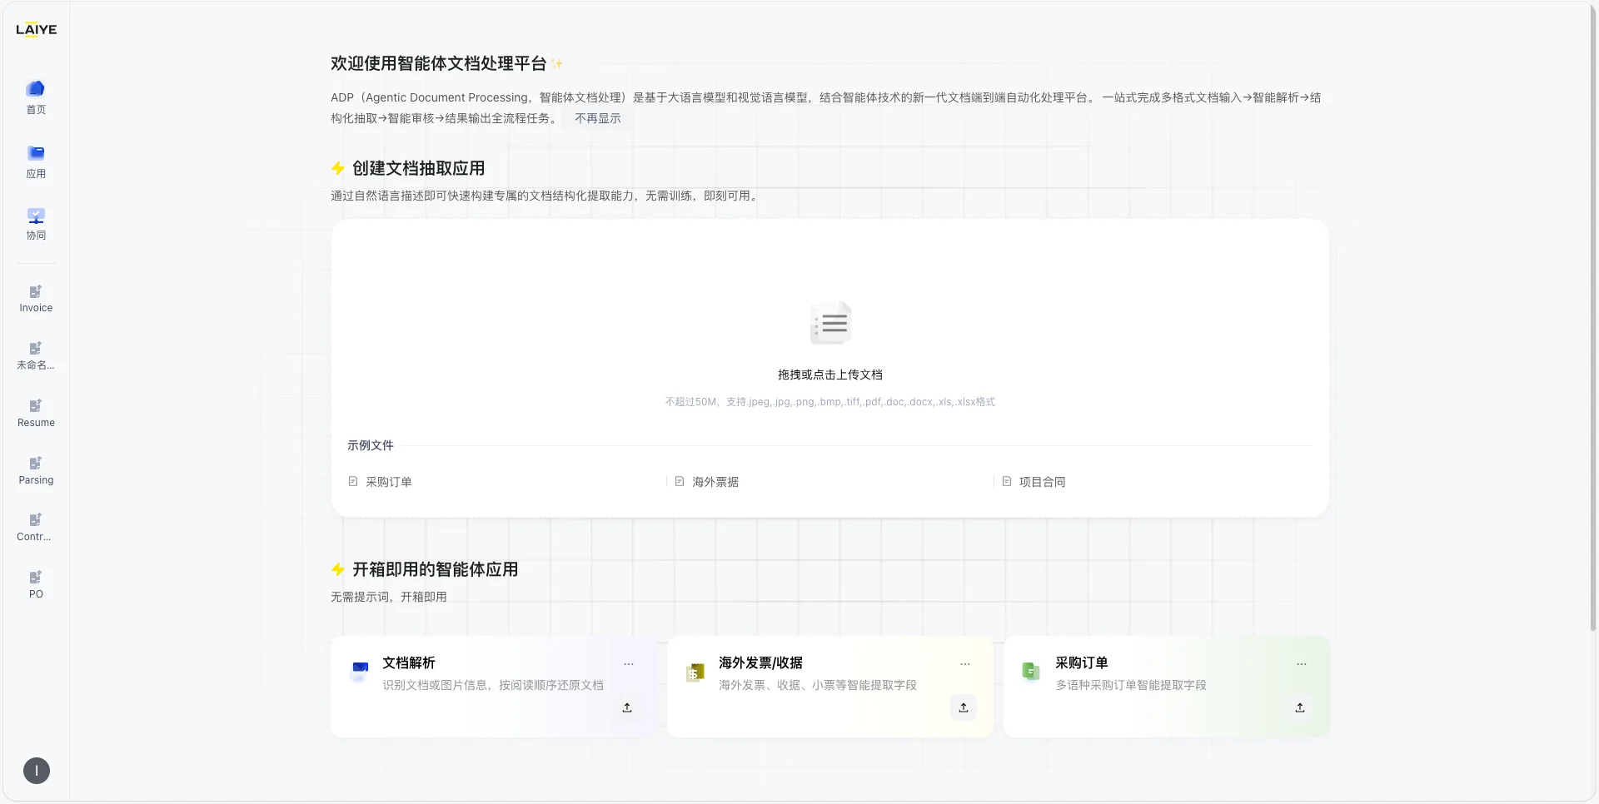The height and width of the screenshot is (804, 1599).
Task: Click the 采购订单 card icon
Action: point(1031,671)
